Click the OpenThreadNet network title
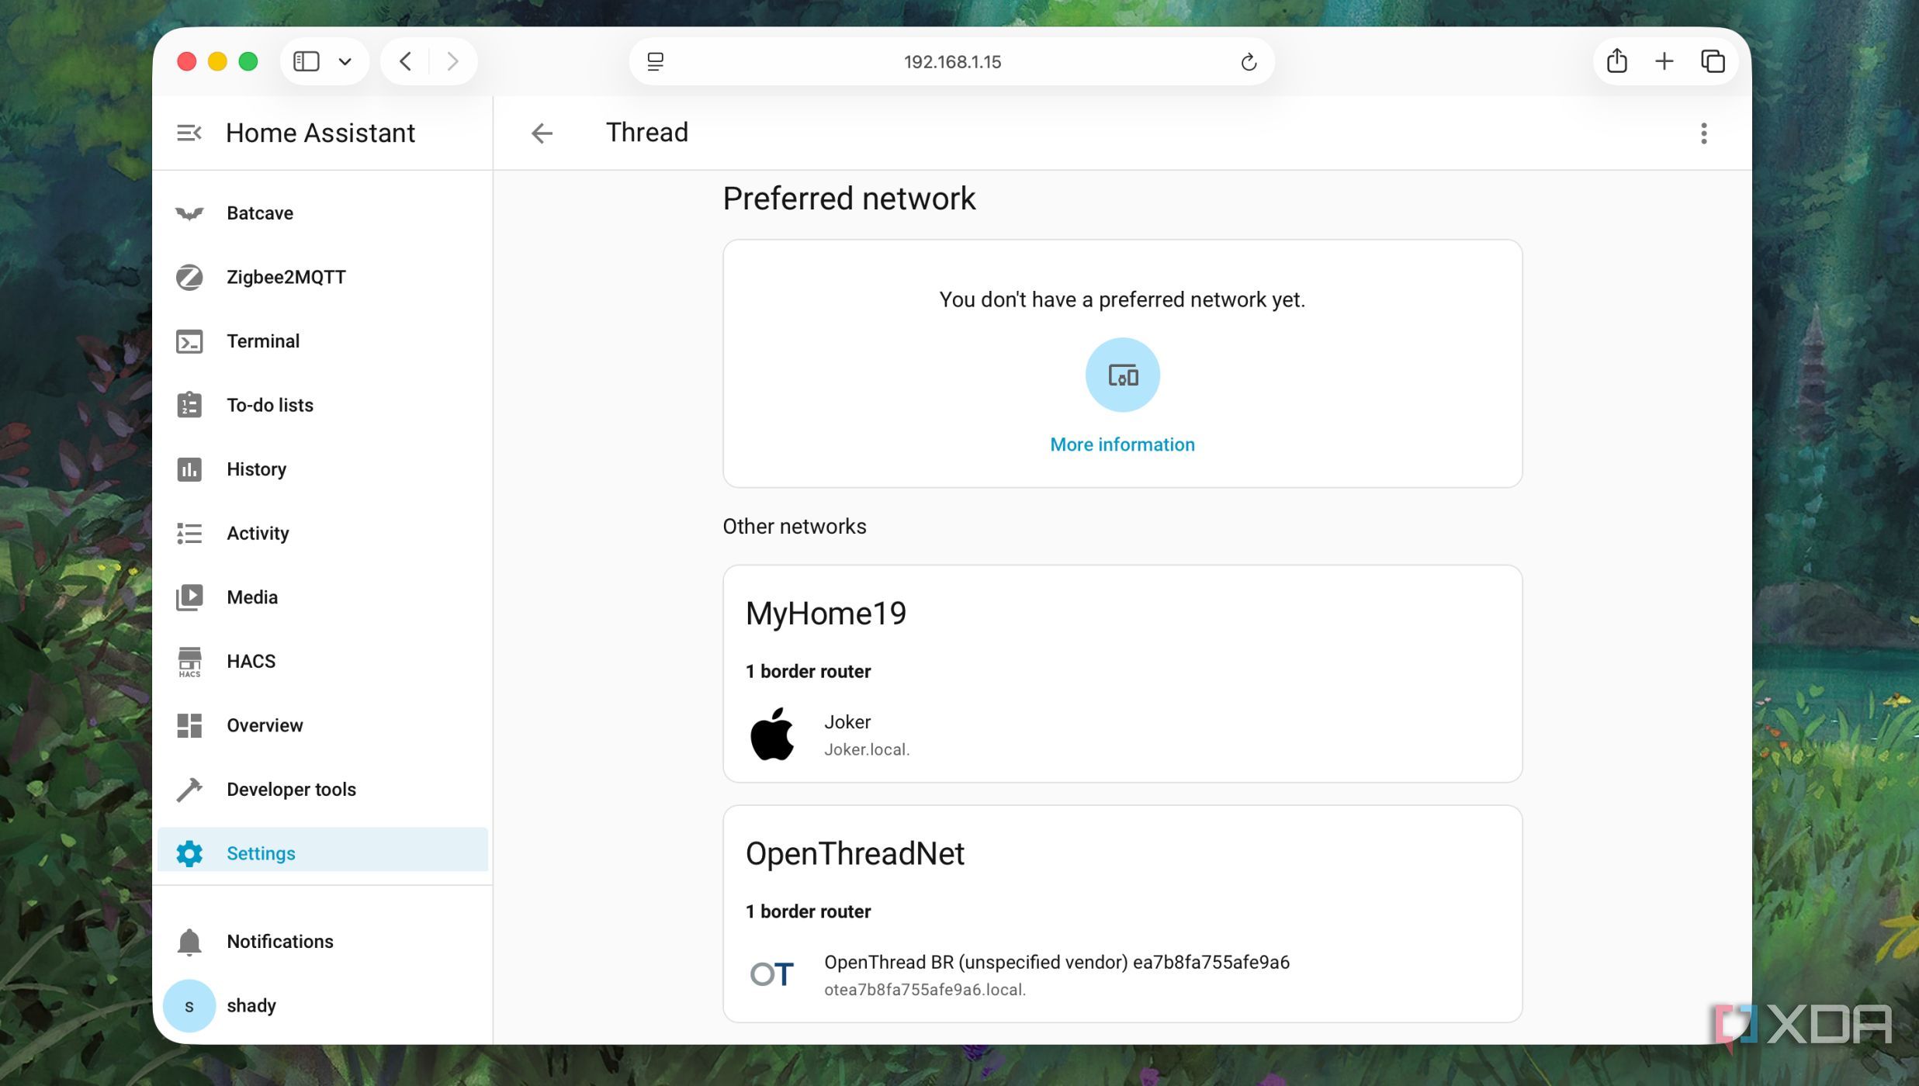1919x1086 pixels. [854, 854]
